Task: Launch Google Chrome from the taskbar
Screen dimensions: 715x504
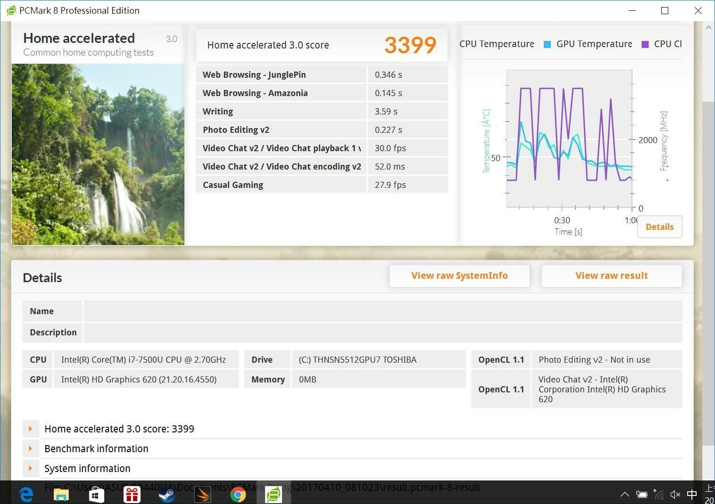Action: coord(238,494)
